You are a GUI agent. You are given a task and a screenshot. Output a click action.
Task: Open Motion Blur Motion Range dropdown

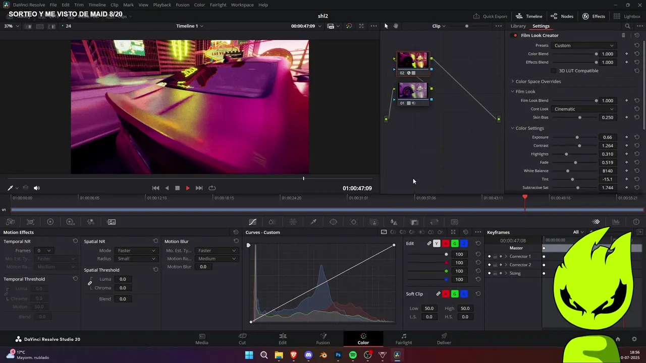[x=217, y=259]
